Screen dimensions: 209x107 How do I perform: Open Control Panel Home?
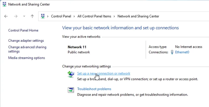pyautogui.click(x=23, y=30)
